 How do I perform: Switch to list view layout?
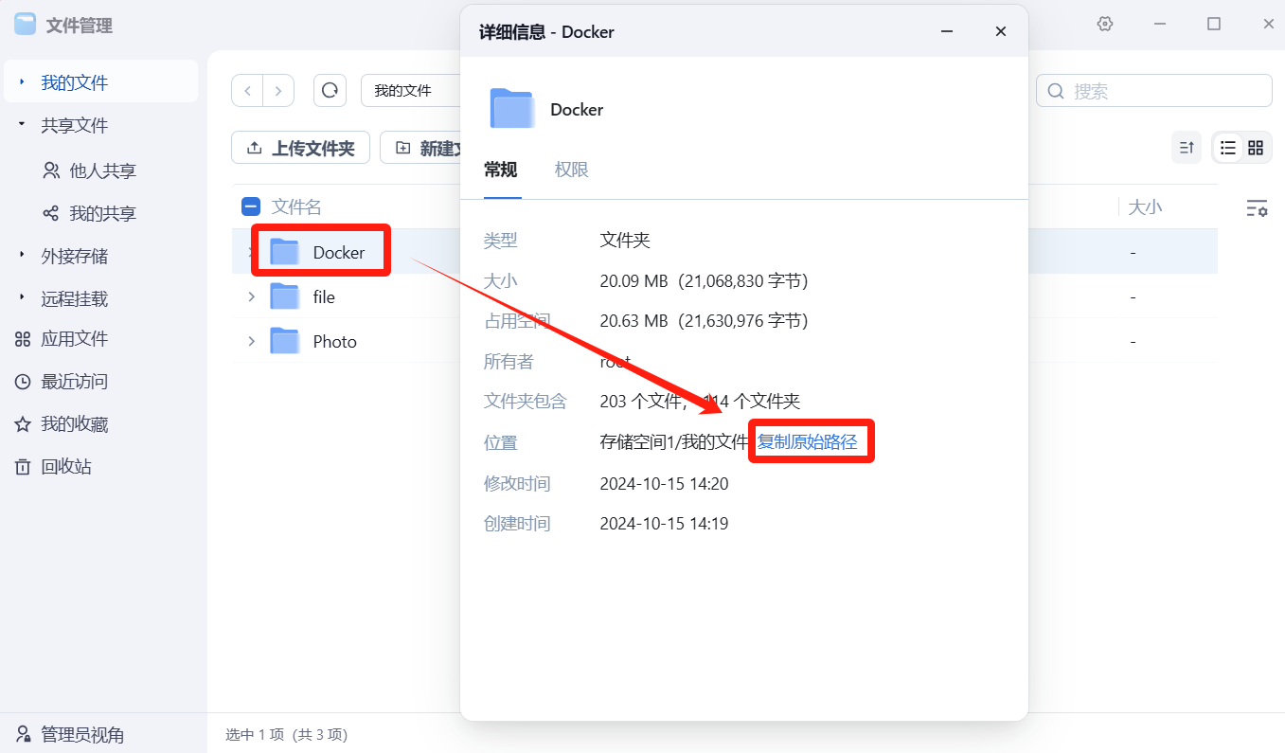click(1228, 148)
